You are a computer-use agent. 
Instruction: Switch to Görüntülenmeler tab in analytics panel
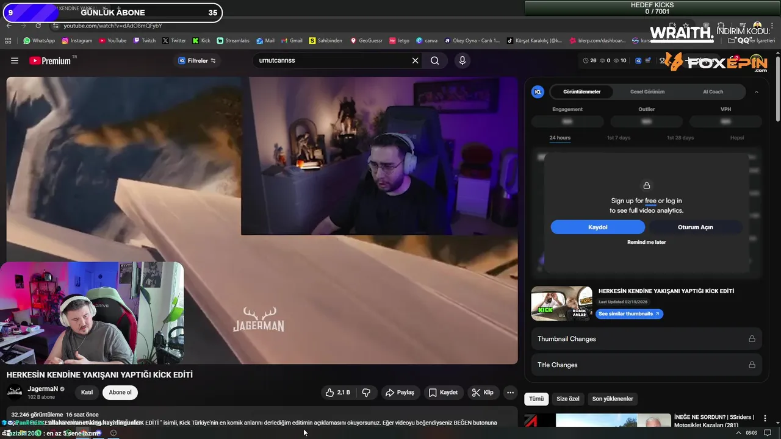(x=581, y=91)
